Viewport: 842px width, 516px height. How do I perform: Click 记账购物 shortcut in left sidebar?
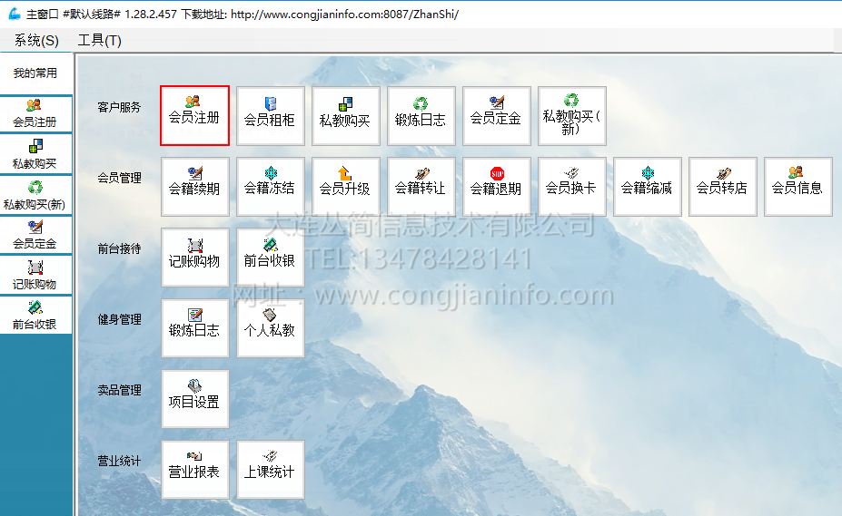tap(35, 275)
